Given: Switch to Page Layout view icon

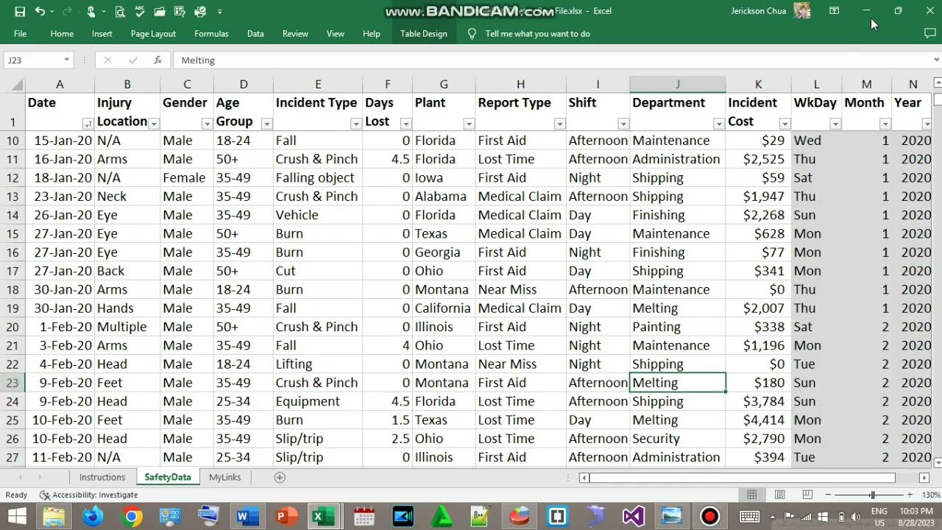Looking at the screenshot, I should 779,495.
